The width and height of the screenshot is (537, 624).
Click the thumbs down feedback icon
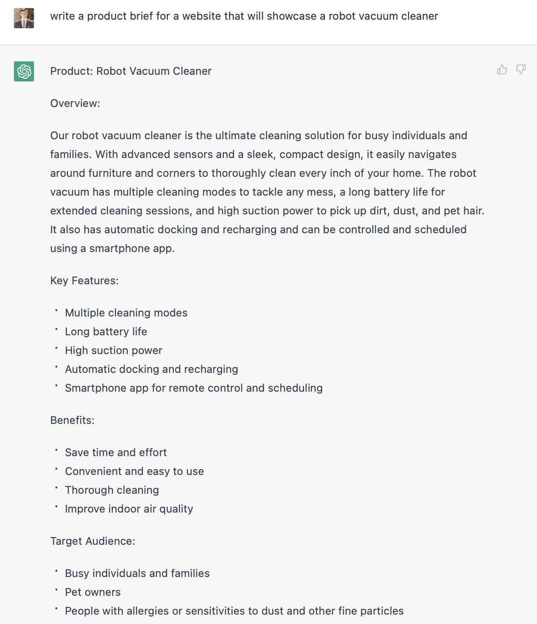[x=521, y=69]
